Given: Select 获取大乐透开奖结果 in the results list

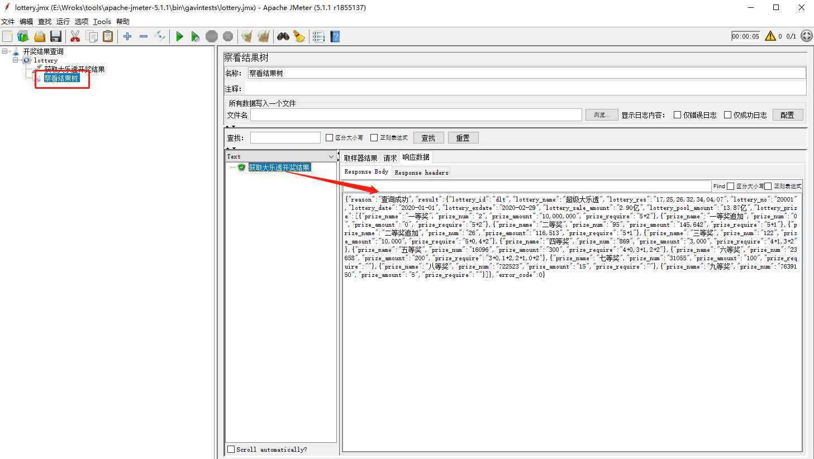Looking at the screenshot, I should tap(279, 168).
